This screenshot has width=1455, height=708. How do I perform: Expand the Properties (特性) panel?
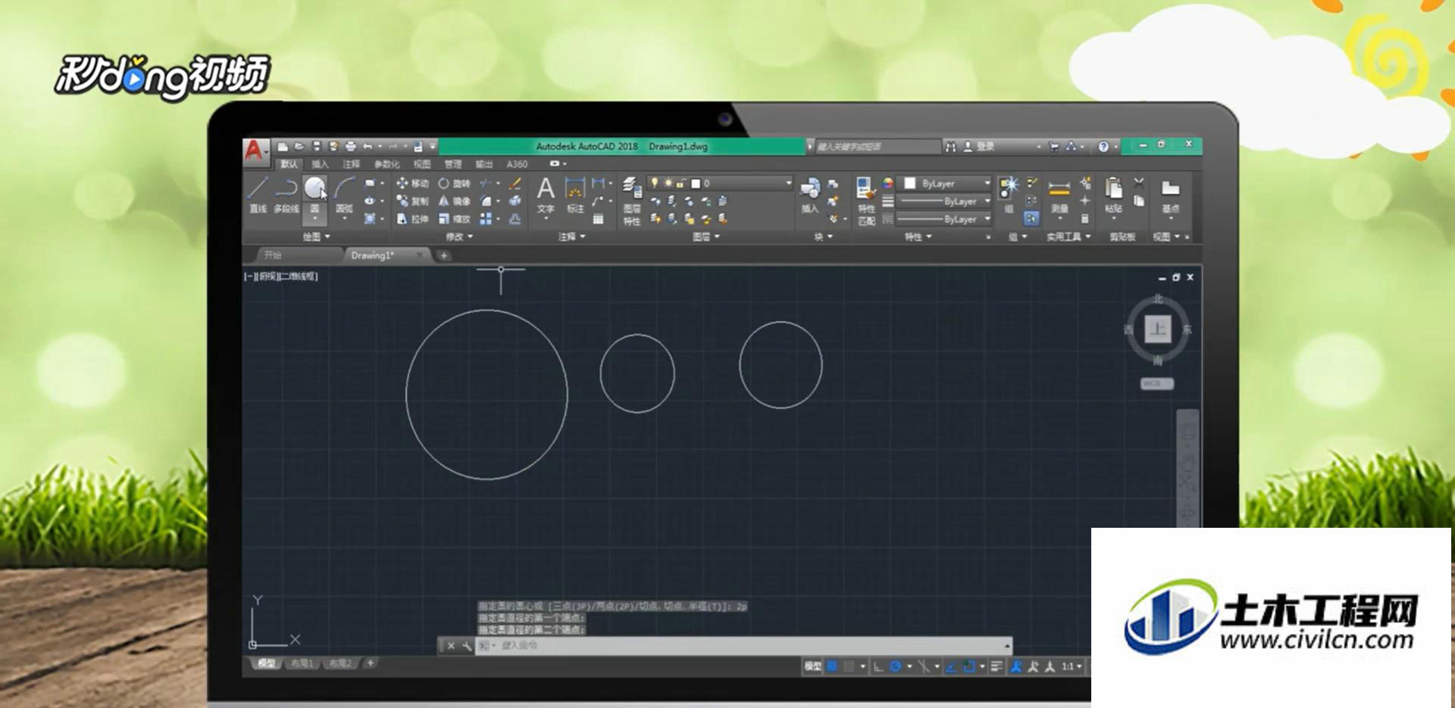pyautogui.click(x=918, y=237)
